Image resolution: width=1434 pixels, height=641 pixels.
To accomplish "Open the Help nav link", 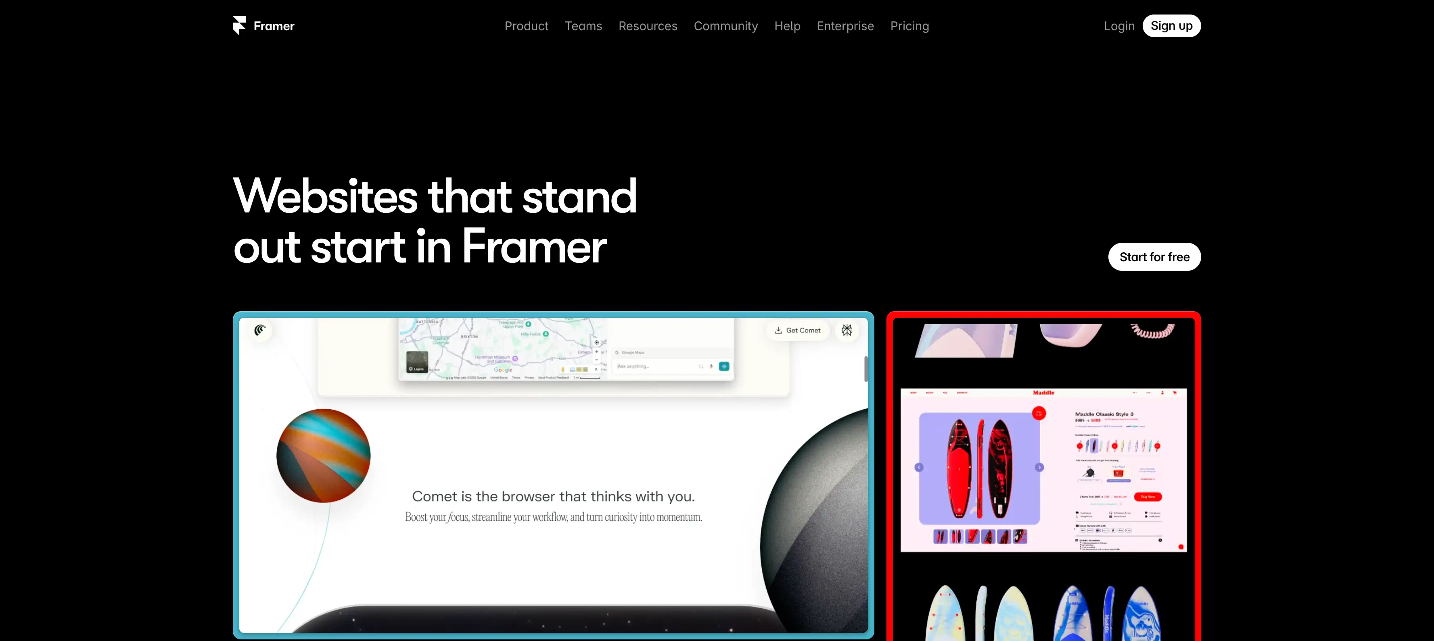I will pos(787,26).
